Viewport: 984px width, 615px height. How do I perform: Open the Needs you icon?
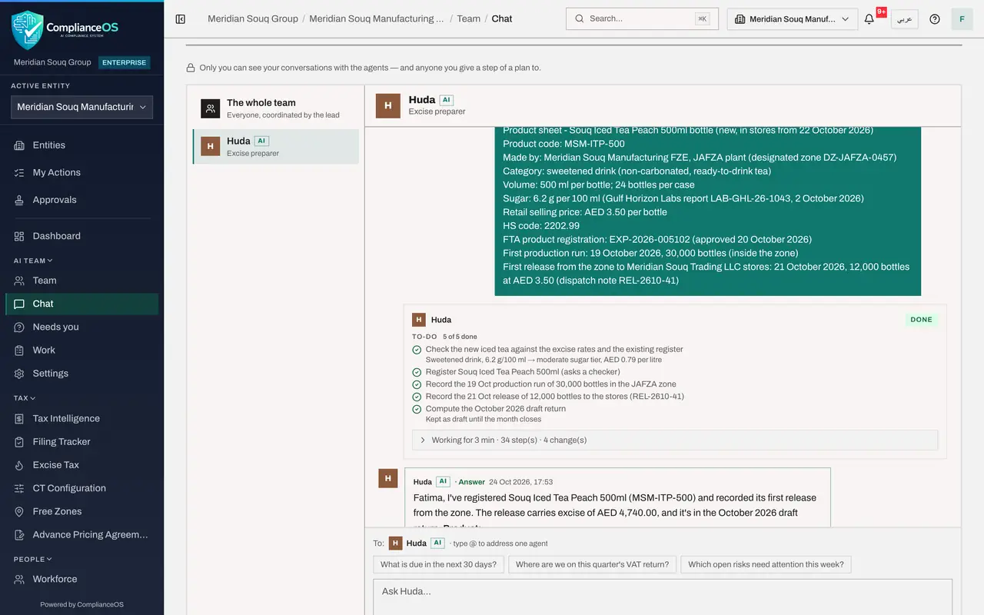(19, 327)
